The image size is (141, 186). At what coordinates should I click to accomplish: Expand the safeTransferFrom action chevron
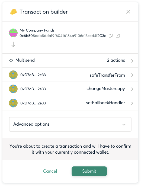click(132, 75)
